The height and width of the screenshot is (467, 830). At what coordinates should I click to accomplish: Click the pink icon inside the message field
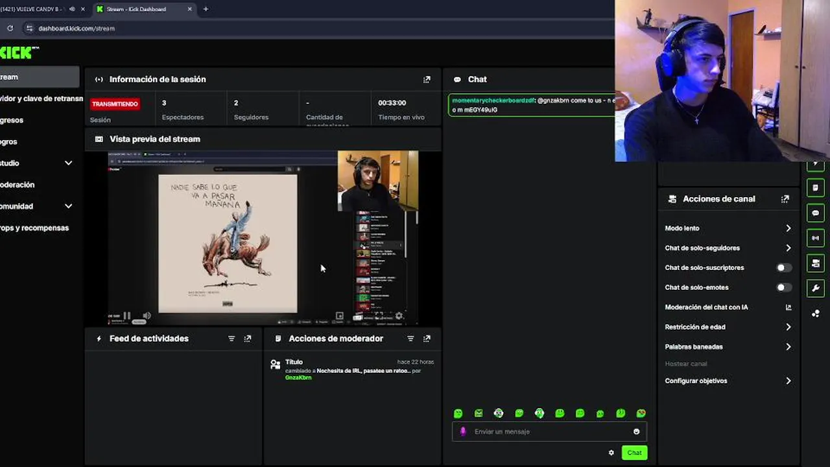click(463, 431)
